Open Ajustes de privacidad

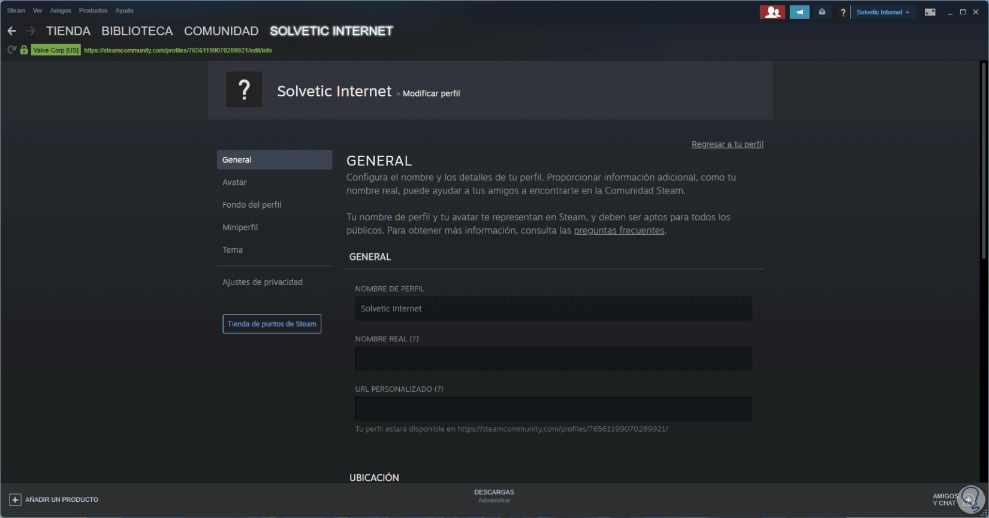pyautogui.click(x=275, y=282)
